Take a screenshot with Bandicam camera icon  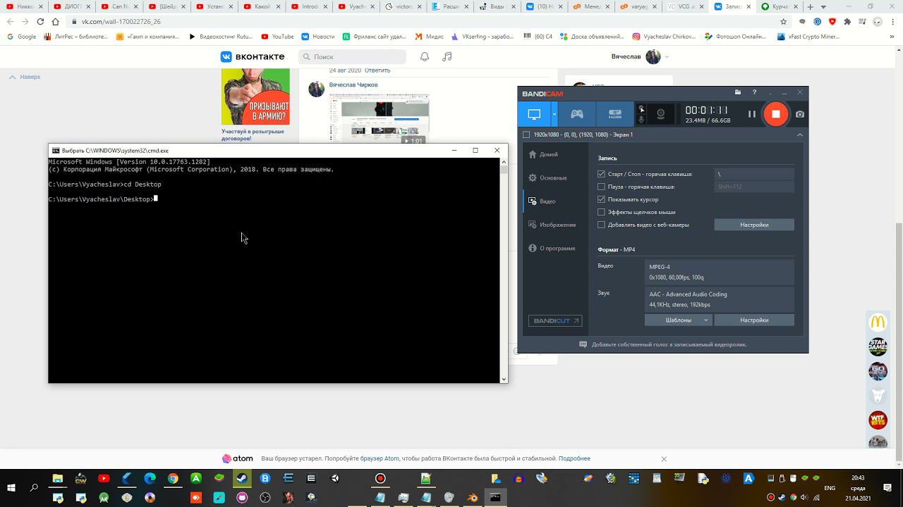[x=800, y=114]
